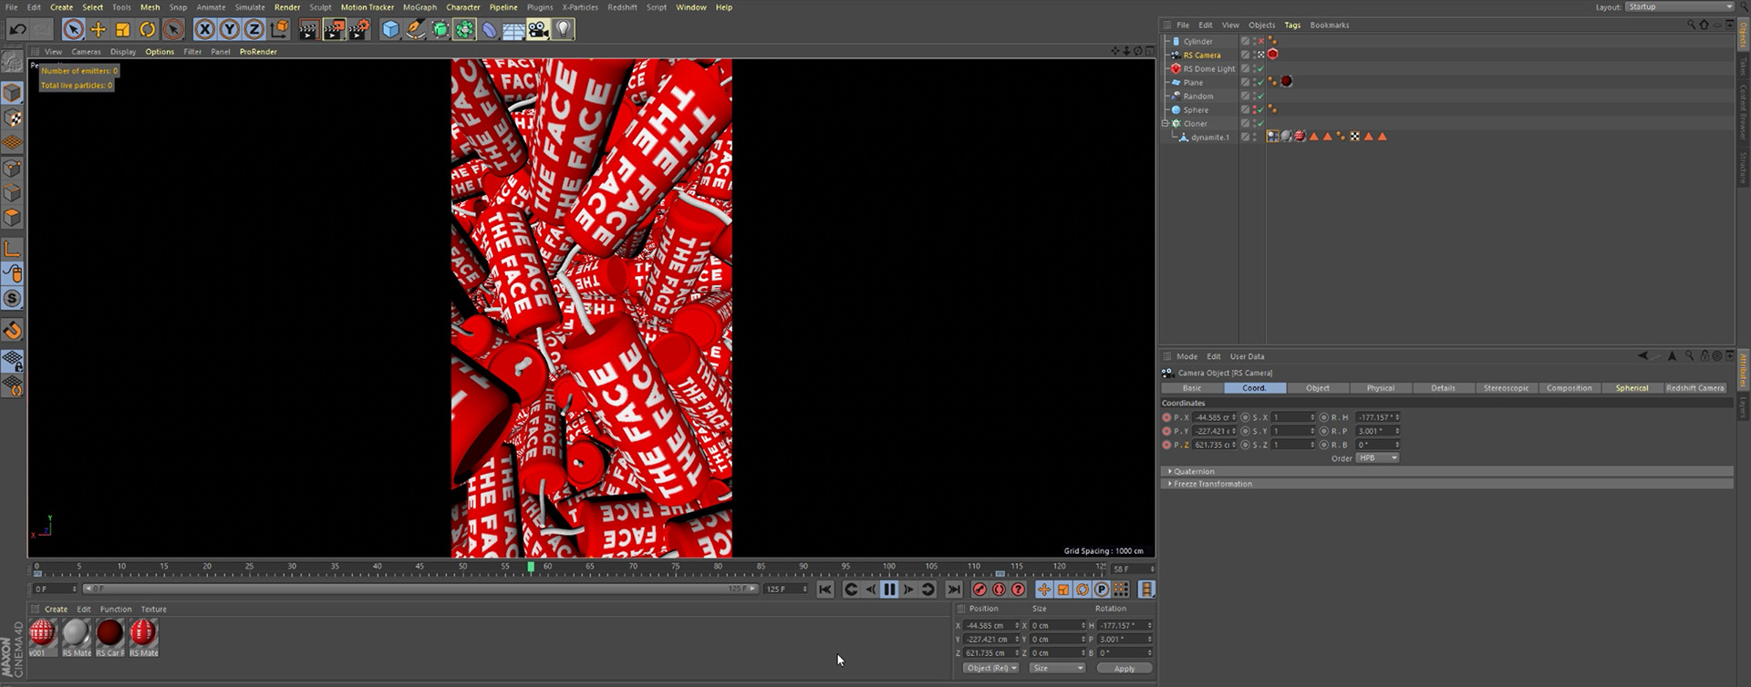Viewport: 1751px width, 687px height.
Task: Toggle Autokeying button
Action: coord(1000,590)
